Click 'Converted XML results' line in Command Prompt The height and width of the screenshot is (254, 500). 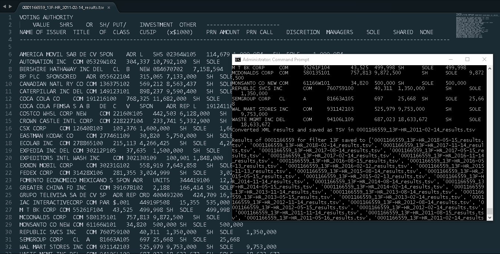pyautogui.click(x=354, y=130)
